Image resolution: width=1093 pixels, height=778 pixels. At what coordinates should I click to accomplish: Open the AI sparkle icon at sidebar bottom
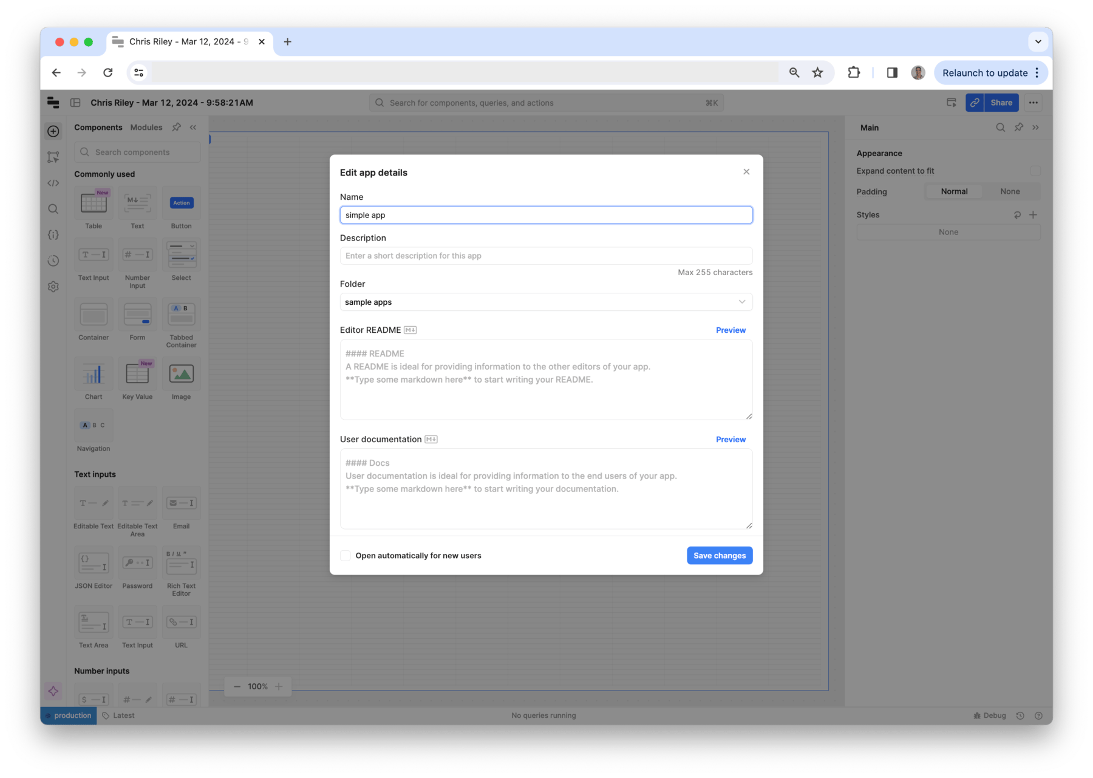53,691
